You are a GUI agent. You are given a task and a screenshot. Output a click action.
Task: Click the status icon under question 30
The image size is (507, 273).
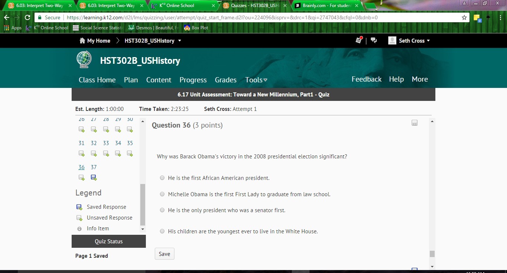point(130,129)
